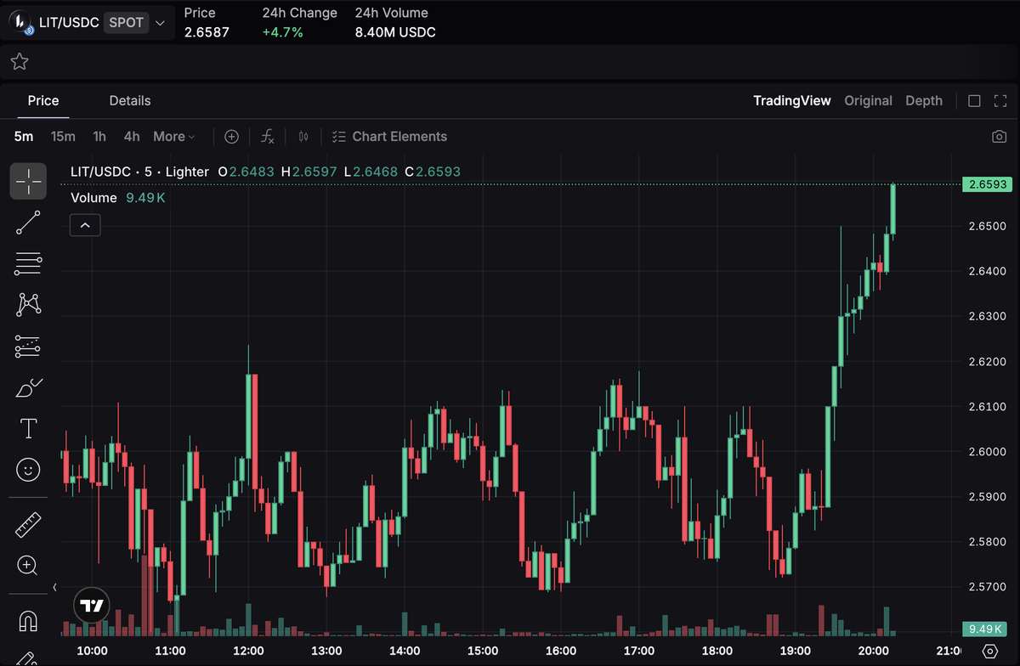Select the 15m timeframe
Screen dimensions: 1020x666
(x=63, y=137)
